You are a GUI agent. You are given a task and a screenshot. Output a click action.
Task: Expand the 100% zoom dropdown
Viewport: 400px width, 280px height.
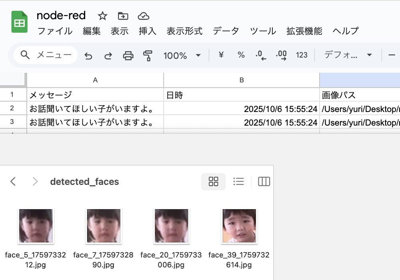pos(198,56)
